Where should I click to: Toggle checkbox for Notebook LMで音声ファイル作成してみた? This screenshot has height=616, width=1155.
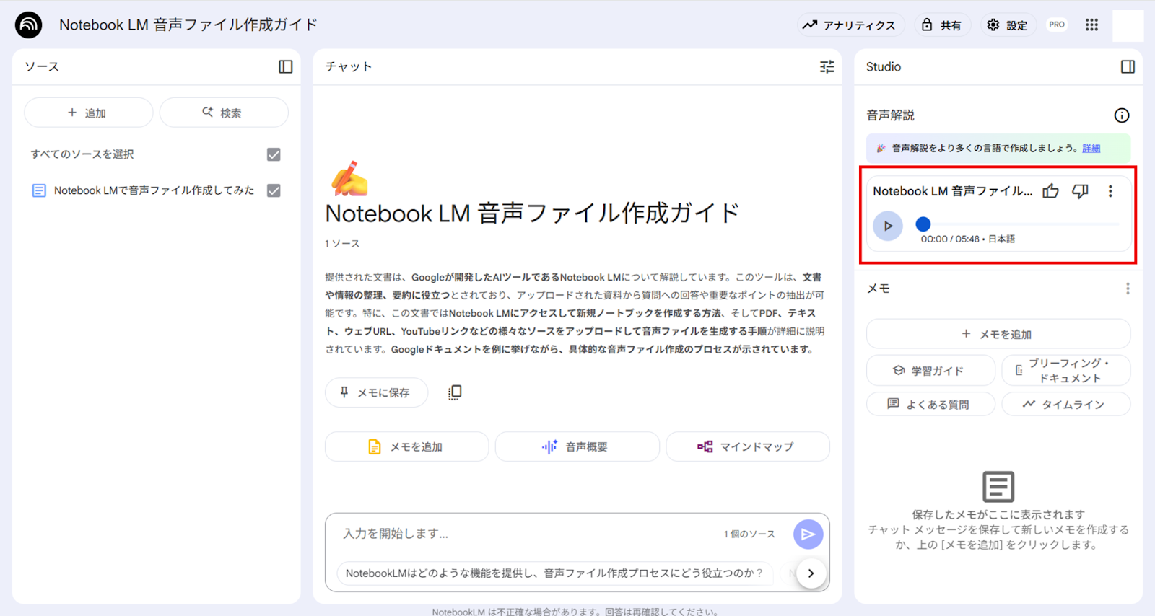274,190
